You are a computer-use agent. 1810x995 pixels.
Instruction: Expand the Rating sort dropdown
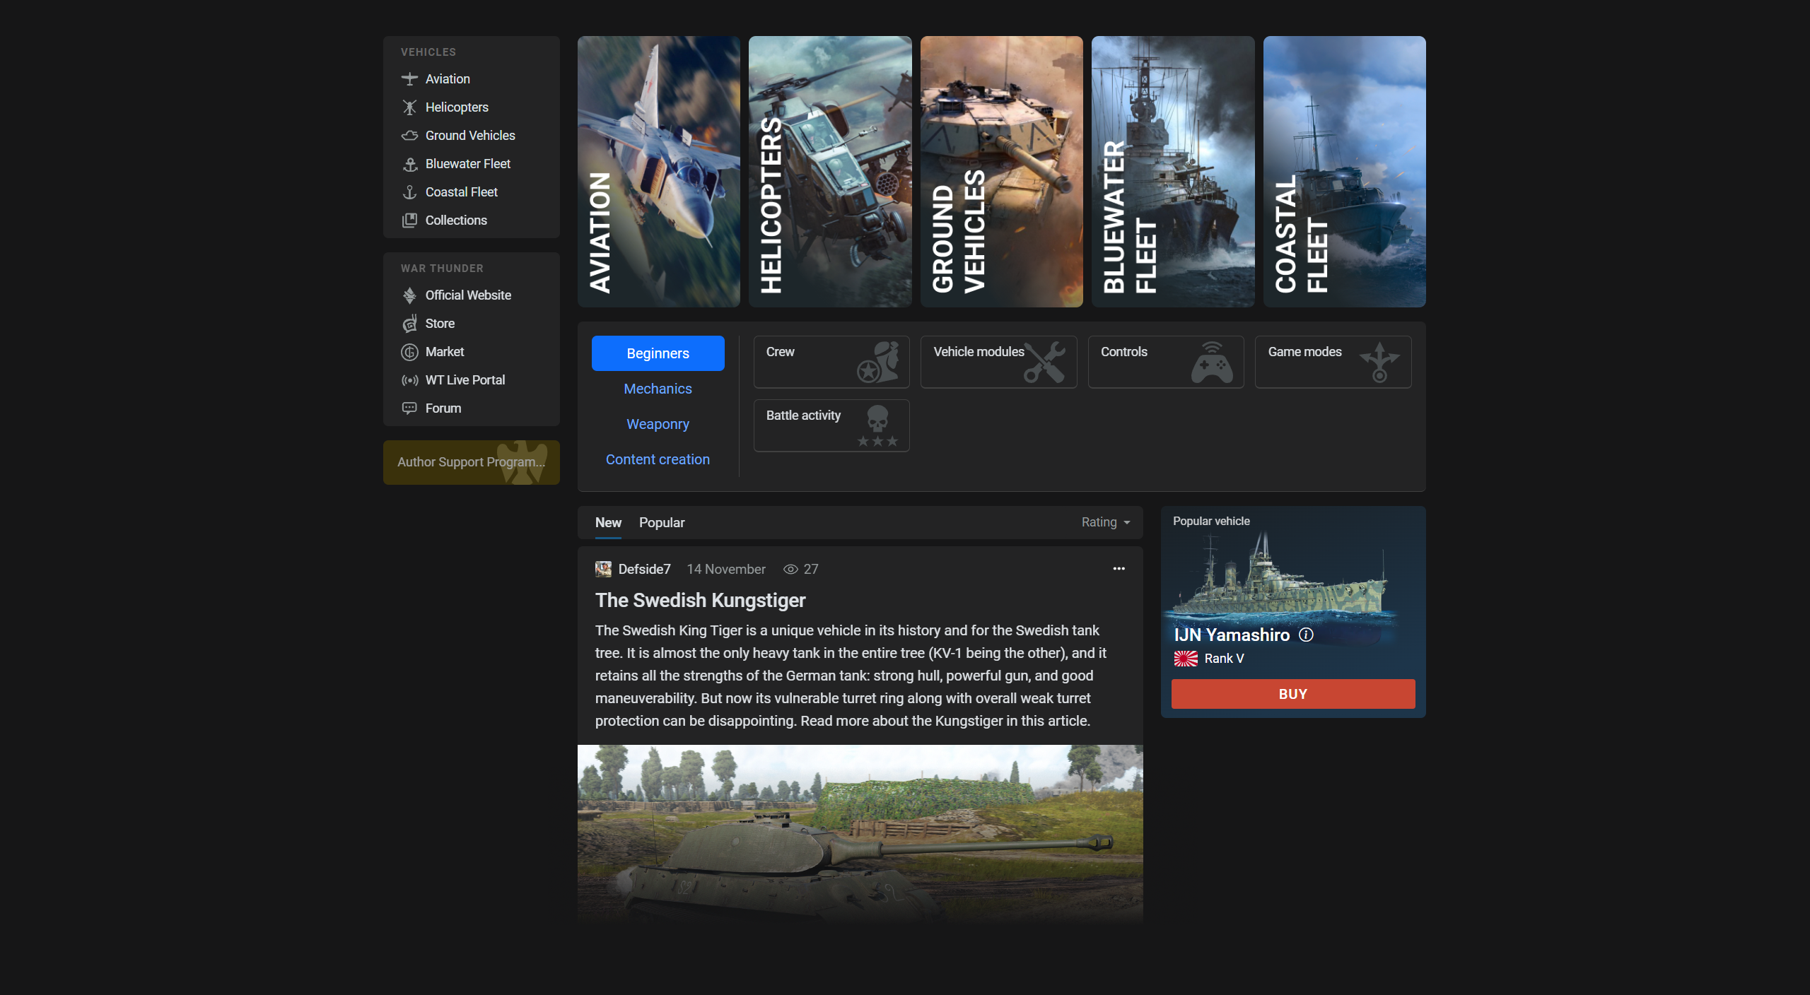[1106, 522]
